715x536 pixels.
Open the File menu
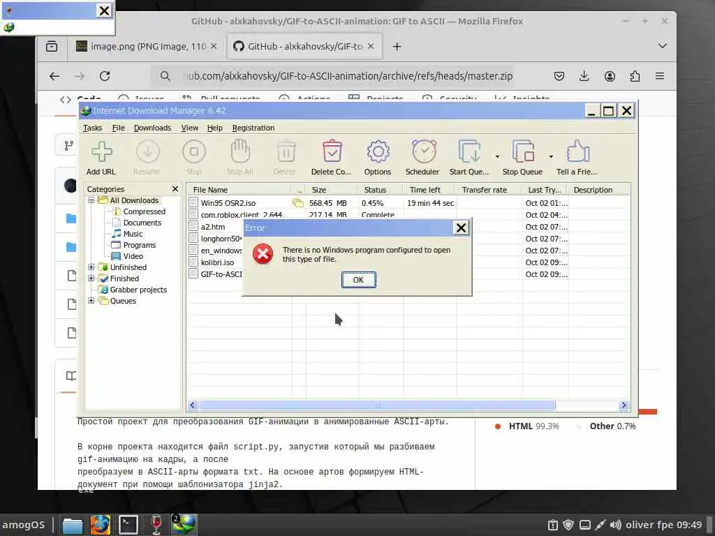tap(119, 128)
